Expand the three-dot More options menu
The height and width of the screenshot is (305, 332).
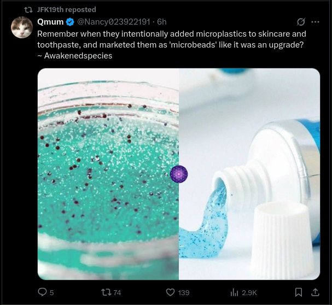(315, 22)
